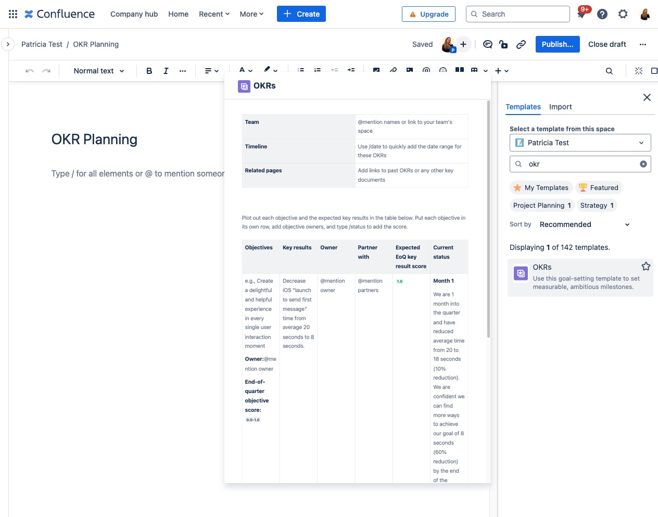The width and height of the screenshot is (658, 517).
Task: Open Company hub in the navigation
Action: pyautogui.click(x=134, y=14)
